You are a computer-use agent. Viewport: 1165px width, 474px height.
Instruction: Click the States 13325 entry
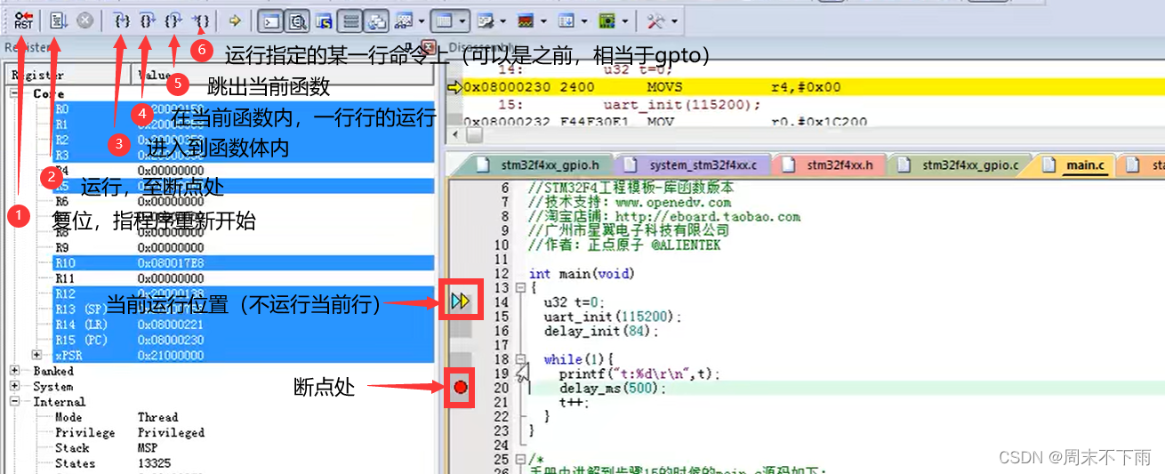(112, 463)
